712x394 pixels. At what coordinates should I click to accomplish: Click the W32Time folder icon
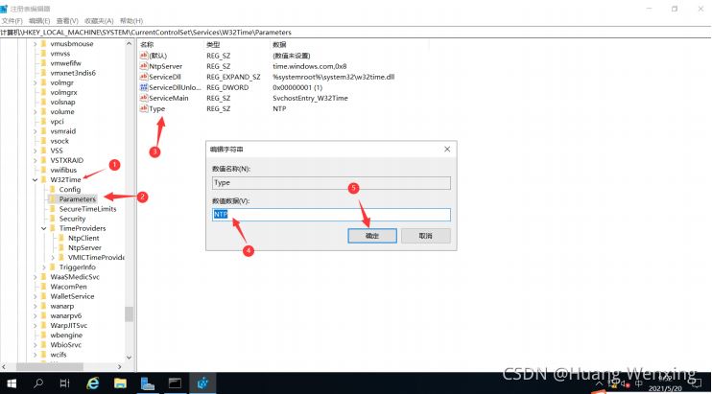pyautogui.click(x=43, y=179)
